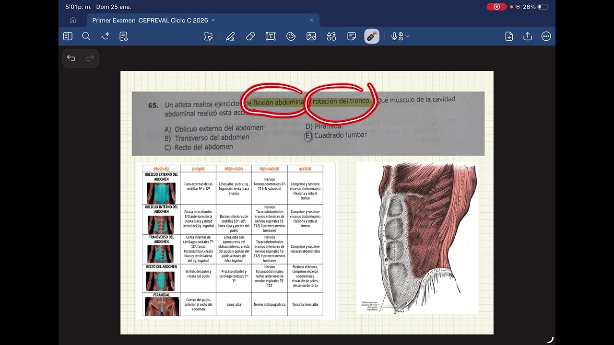The image size is (614, 345).
Task: Select answer B) Transverso del abdomen
Action: point(207,138)
